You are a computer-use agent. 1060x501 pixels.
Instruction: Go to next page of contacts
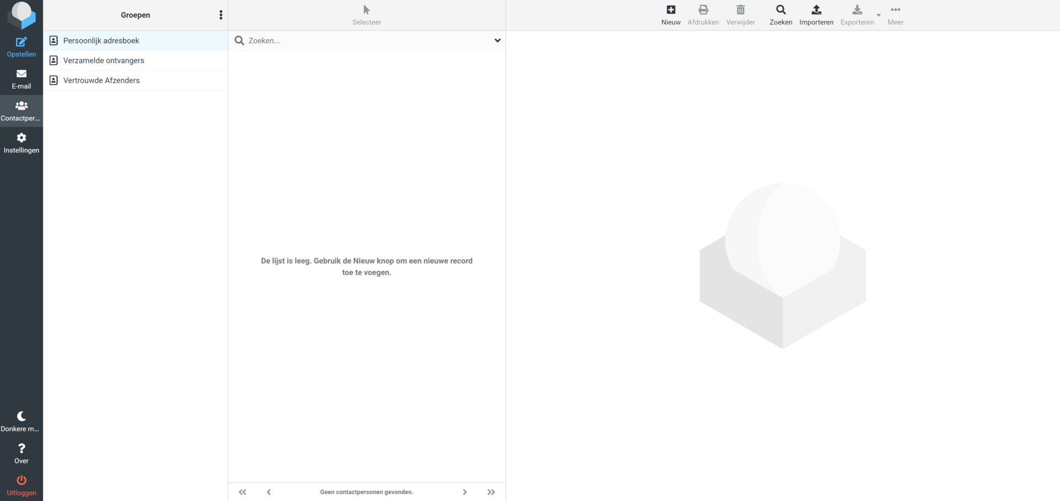point(465,492)
